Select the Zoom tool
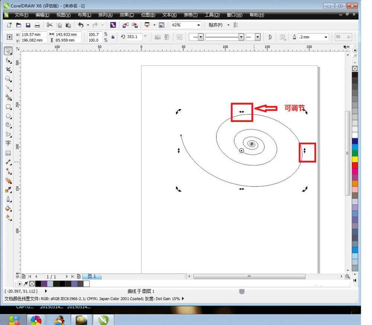 (8, 79)
